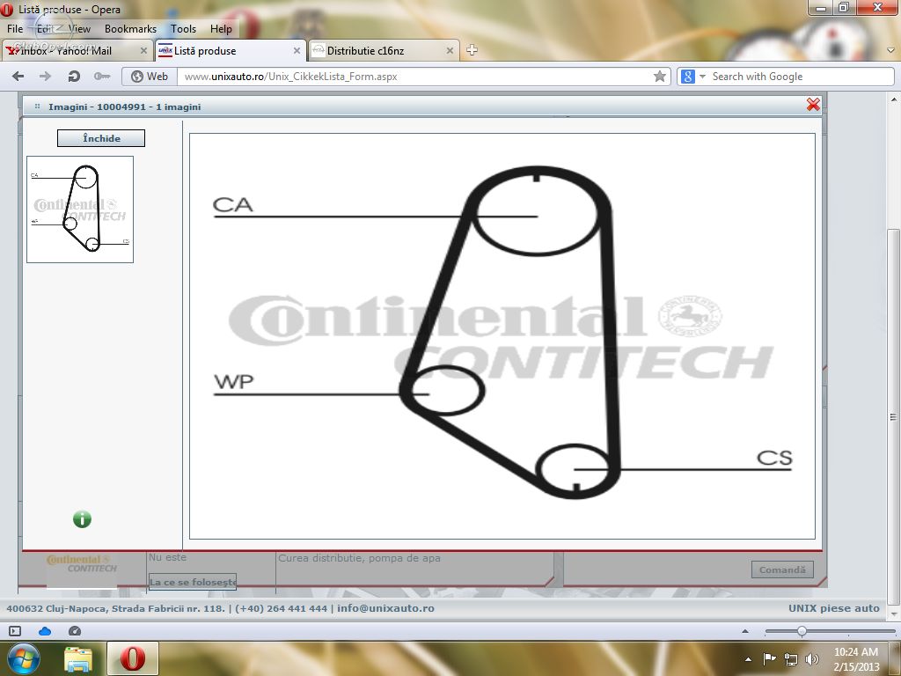The height and width of the screenshot is (676, 901).
Task: Click the large timing belt diagram image
Action: click(502, 336)
